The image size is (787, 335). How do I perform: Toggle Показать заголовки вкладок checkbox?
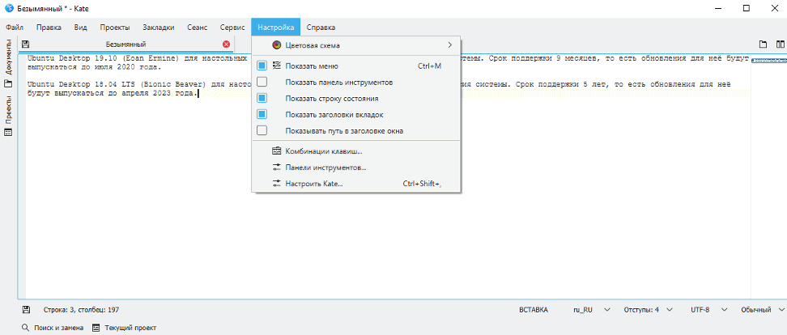tap(262, 114)
